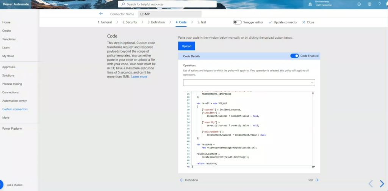Click the Environments icon in header
This screenshot has width=388, height=191.
pyautogui.click(x=310, y=4)
